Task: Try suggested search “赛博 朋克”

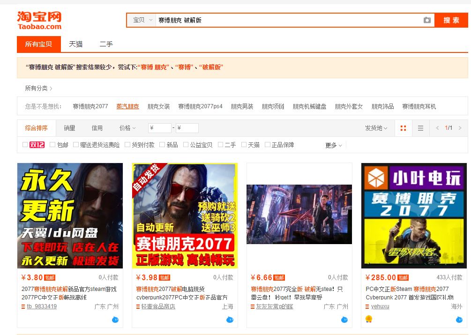Action: (153, 67)
